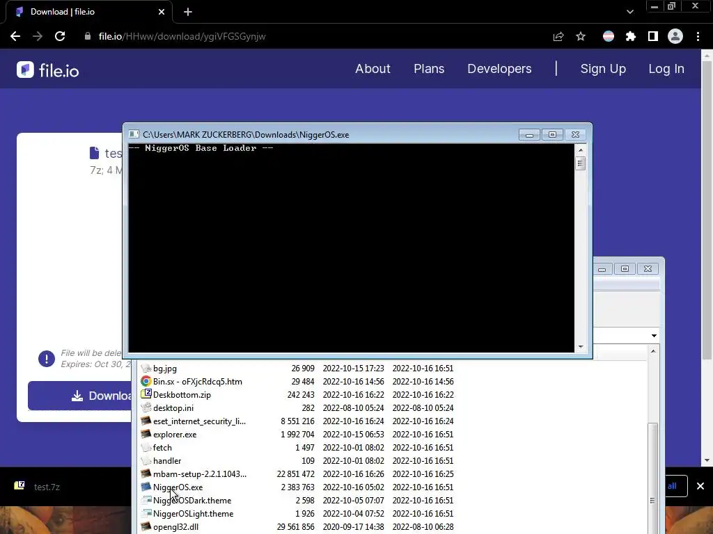Select the desktop.ini file name
Viewport: 713px width, 534px height.
click(x=173, y=407)
